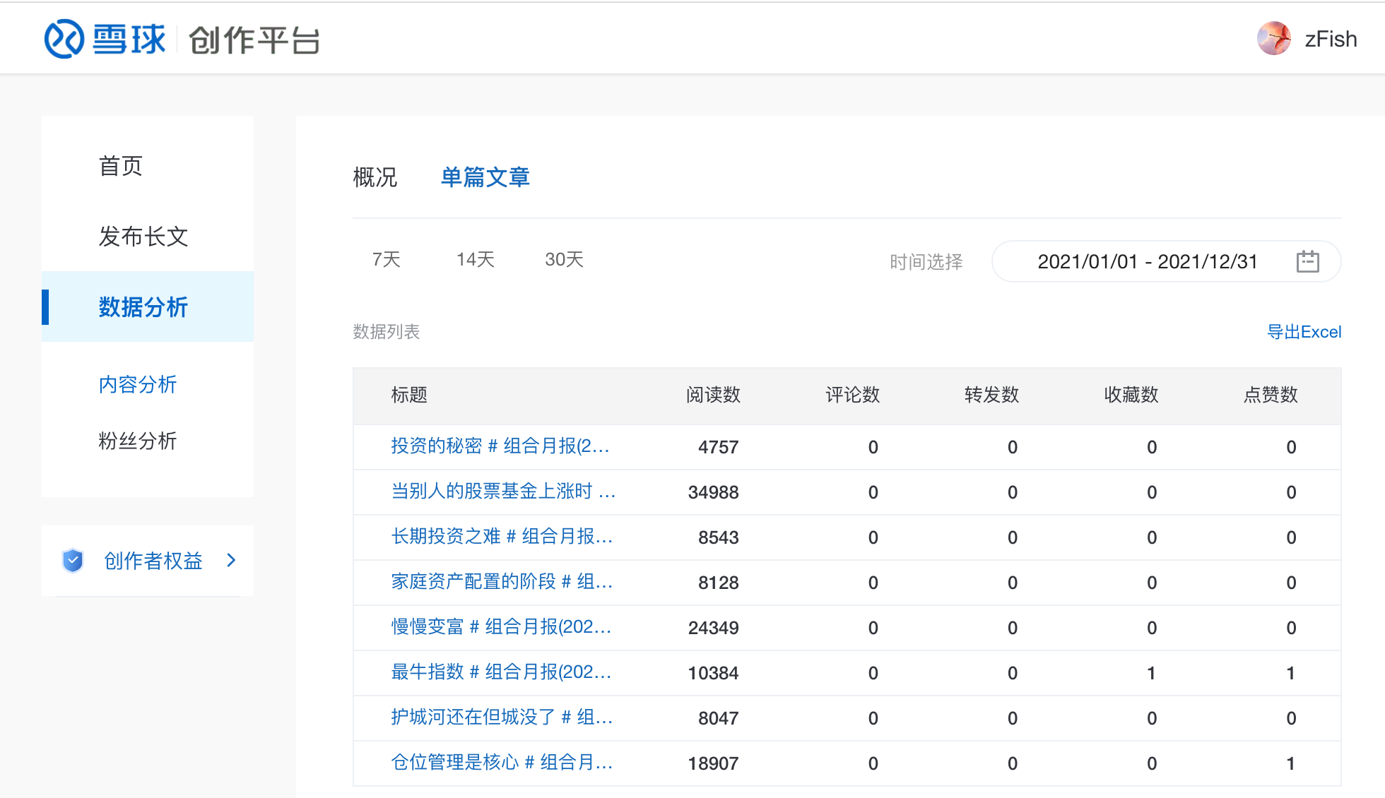Open the zFish user avatar
Screen dimensions: 1385x798
tap(1273, 38)
